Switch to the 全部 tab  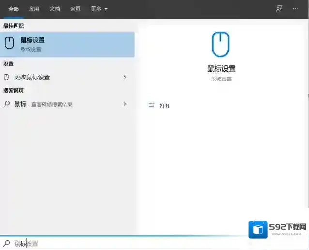14,9
